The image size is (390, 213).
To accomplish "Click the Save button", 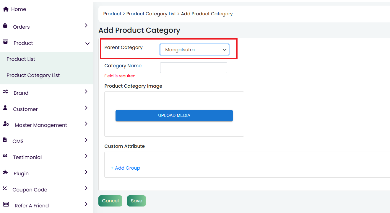I will point(136,201).
